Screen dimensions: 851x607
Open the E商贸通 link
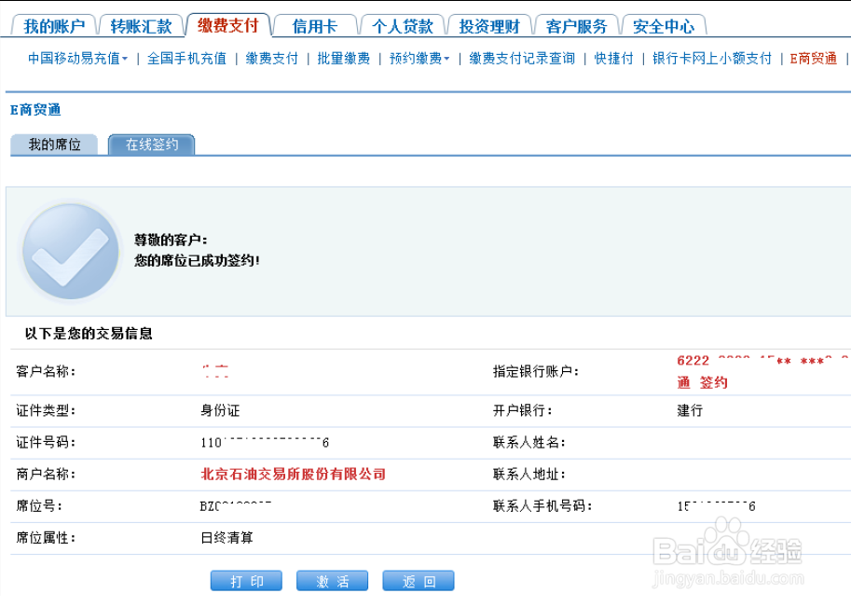coord(815,58)
